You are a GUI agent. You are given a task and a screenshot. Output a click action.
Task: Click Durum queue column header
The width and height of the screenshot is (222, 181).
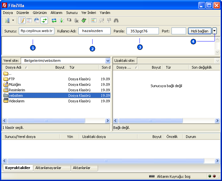click(x=201, y=137)
